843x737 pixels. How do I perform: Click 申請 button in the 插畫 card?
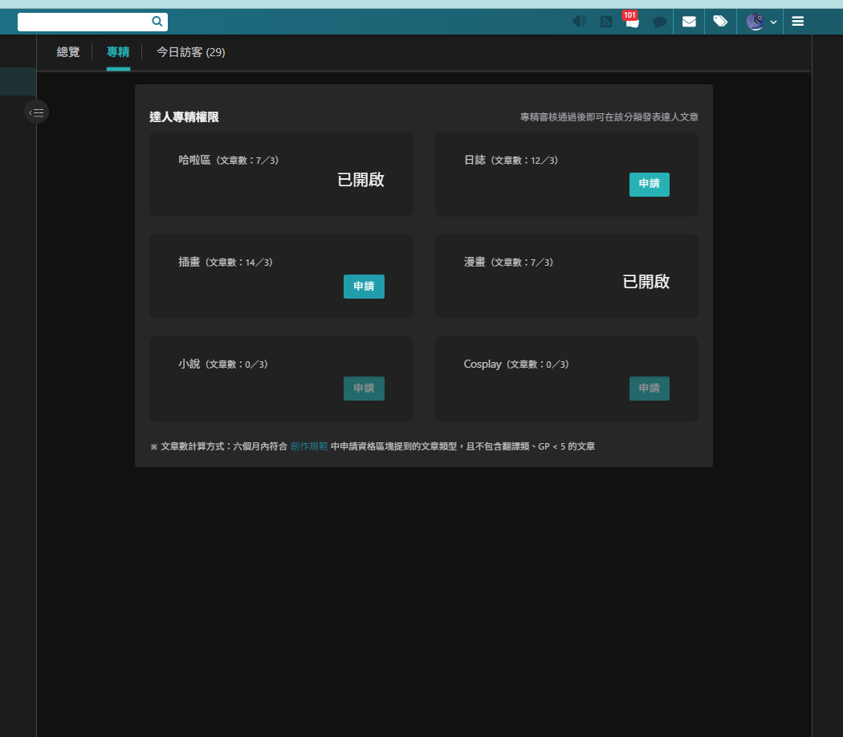(x=364, y=287)
